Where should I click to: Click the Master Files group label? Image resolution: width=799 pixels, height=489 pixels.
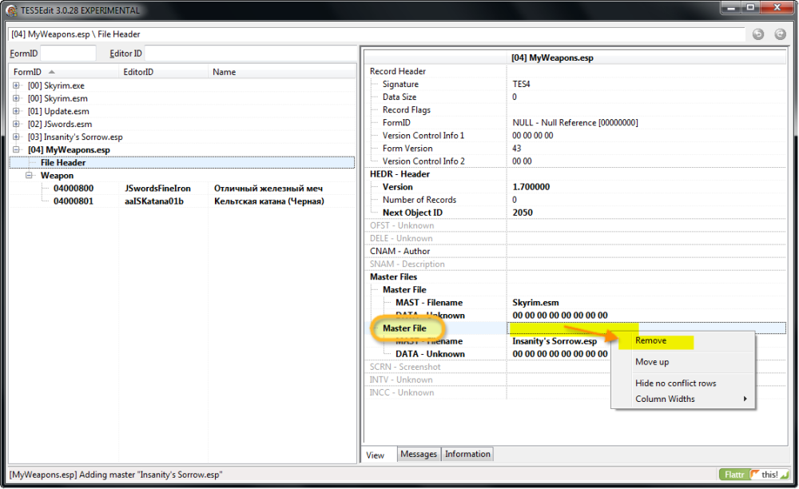pos(393,277)
